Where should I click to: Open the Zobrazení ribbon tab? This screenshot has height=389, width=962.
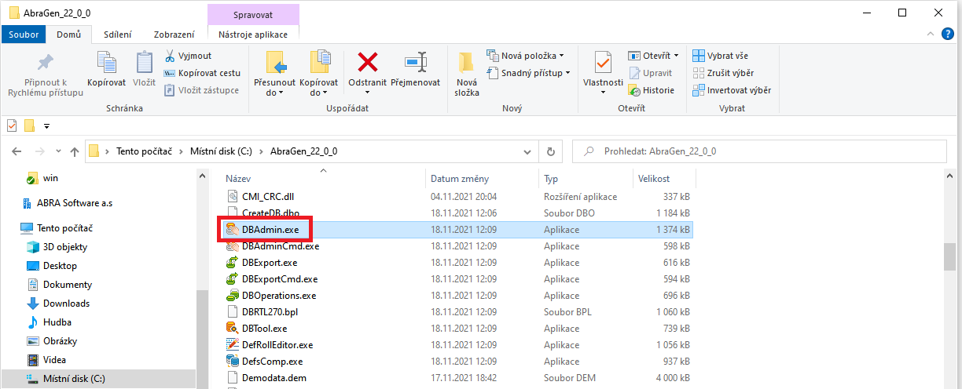click(174, 35)
